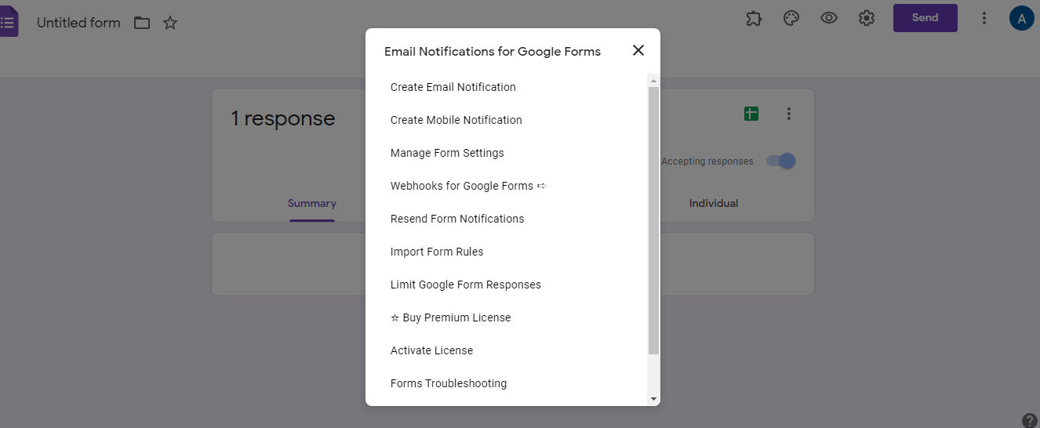This screenshot has height=428, width=1040.
Task: Choose Limit Google Form Responses
Action: tap(466, 285)
